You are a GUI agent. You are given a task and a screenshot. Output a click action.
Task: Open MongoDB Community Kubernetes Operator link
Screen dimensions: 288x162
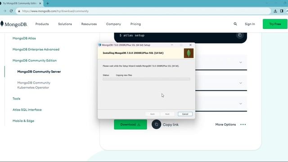point(34,85)
